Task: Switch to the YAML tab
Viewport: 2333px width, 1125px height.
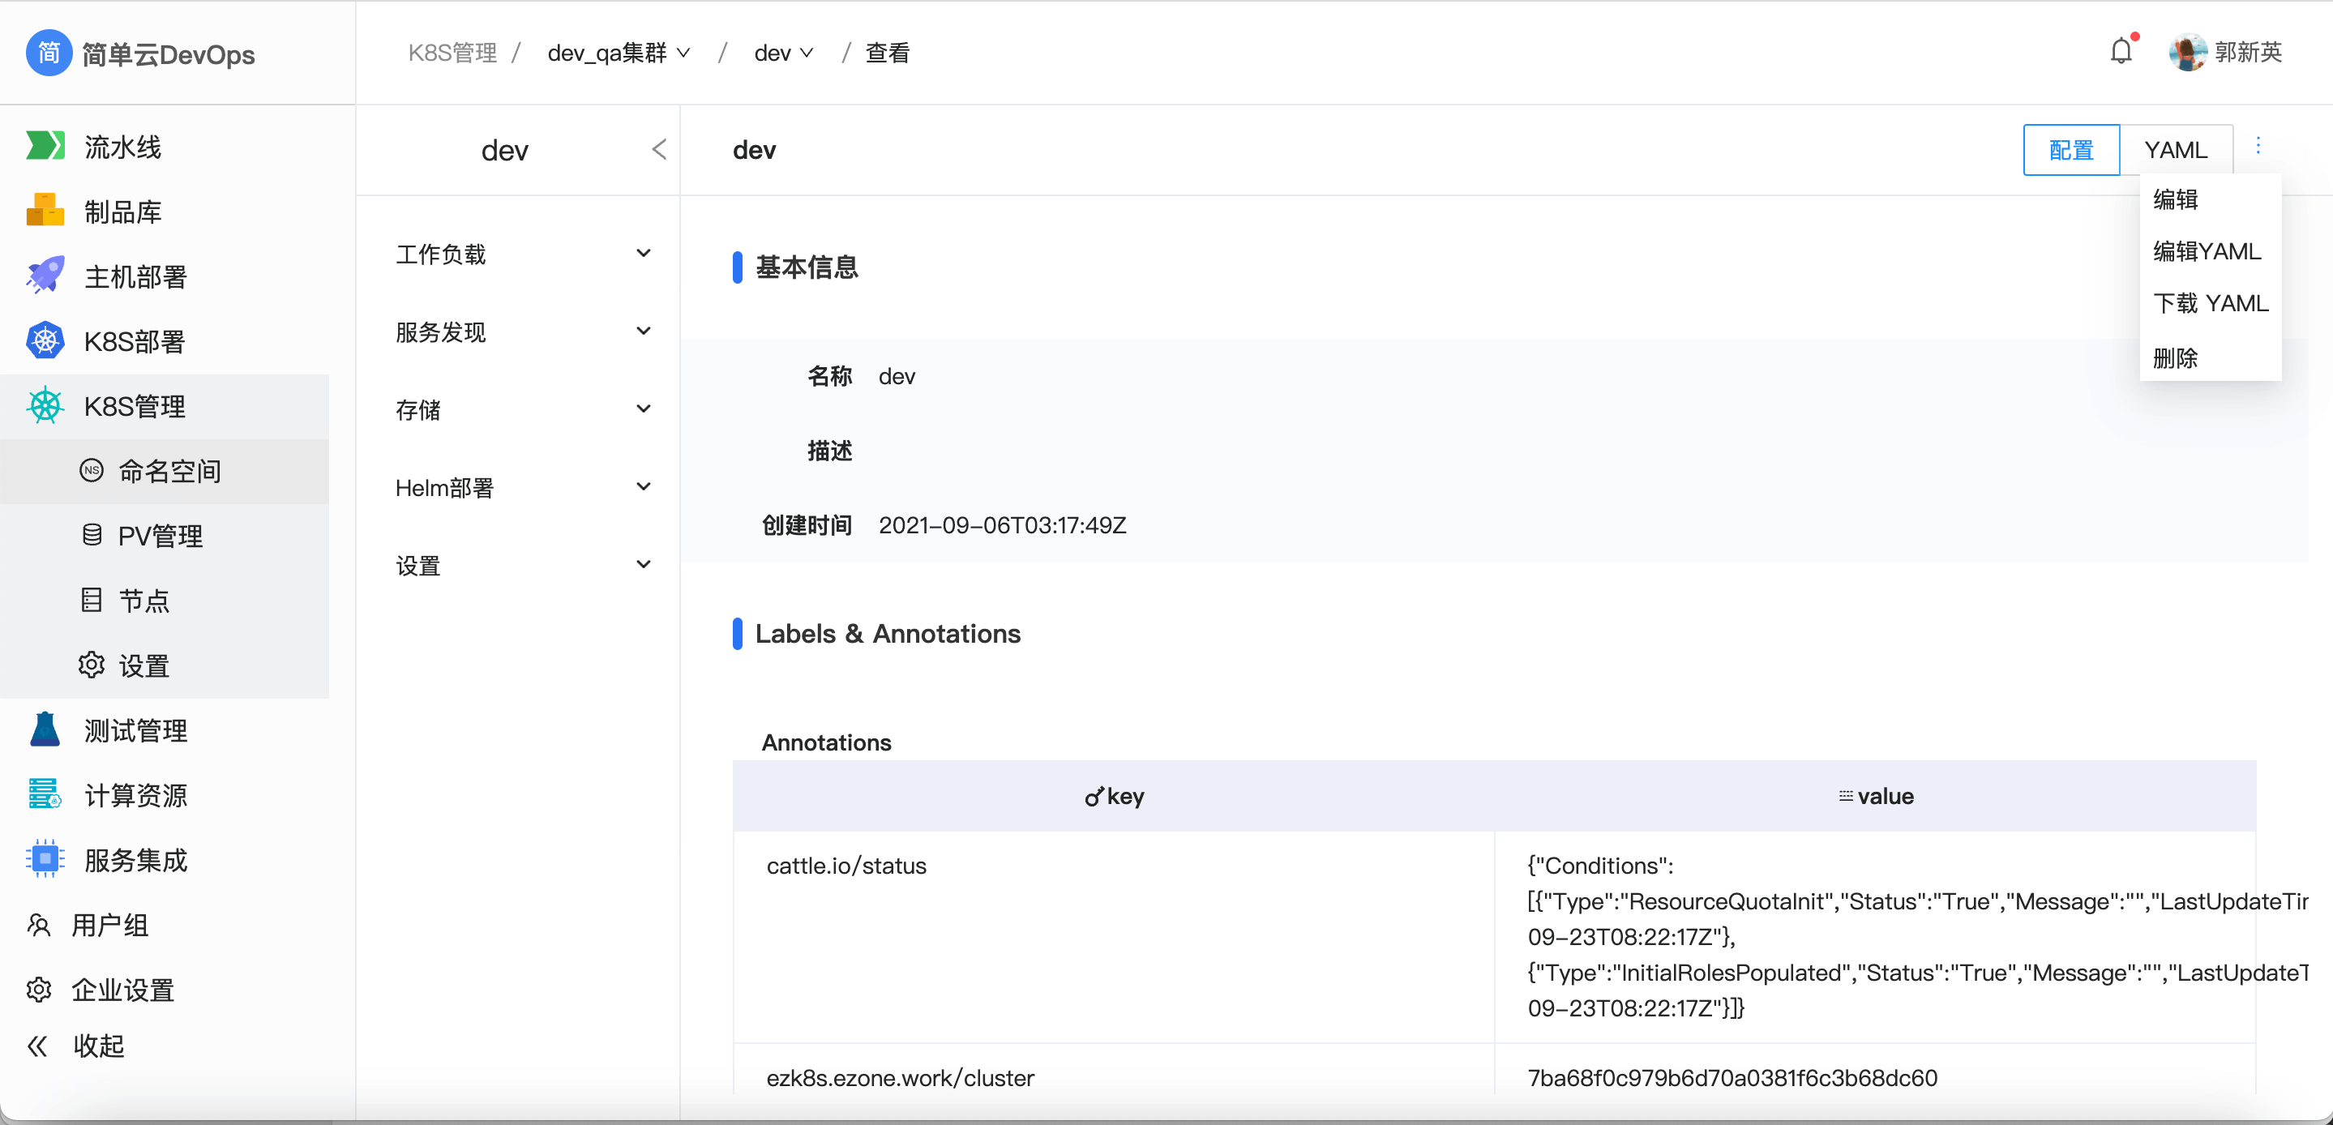Action: point(2176,149)
